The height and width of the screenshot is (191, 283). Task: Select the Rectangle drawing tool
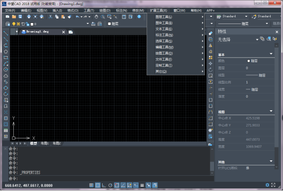coord(6,58)
